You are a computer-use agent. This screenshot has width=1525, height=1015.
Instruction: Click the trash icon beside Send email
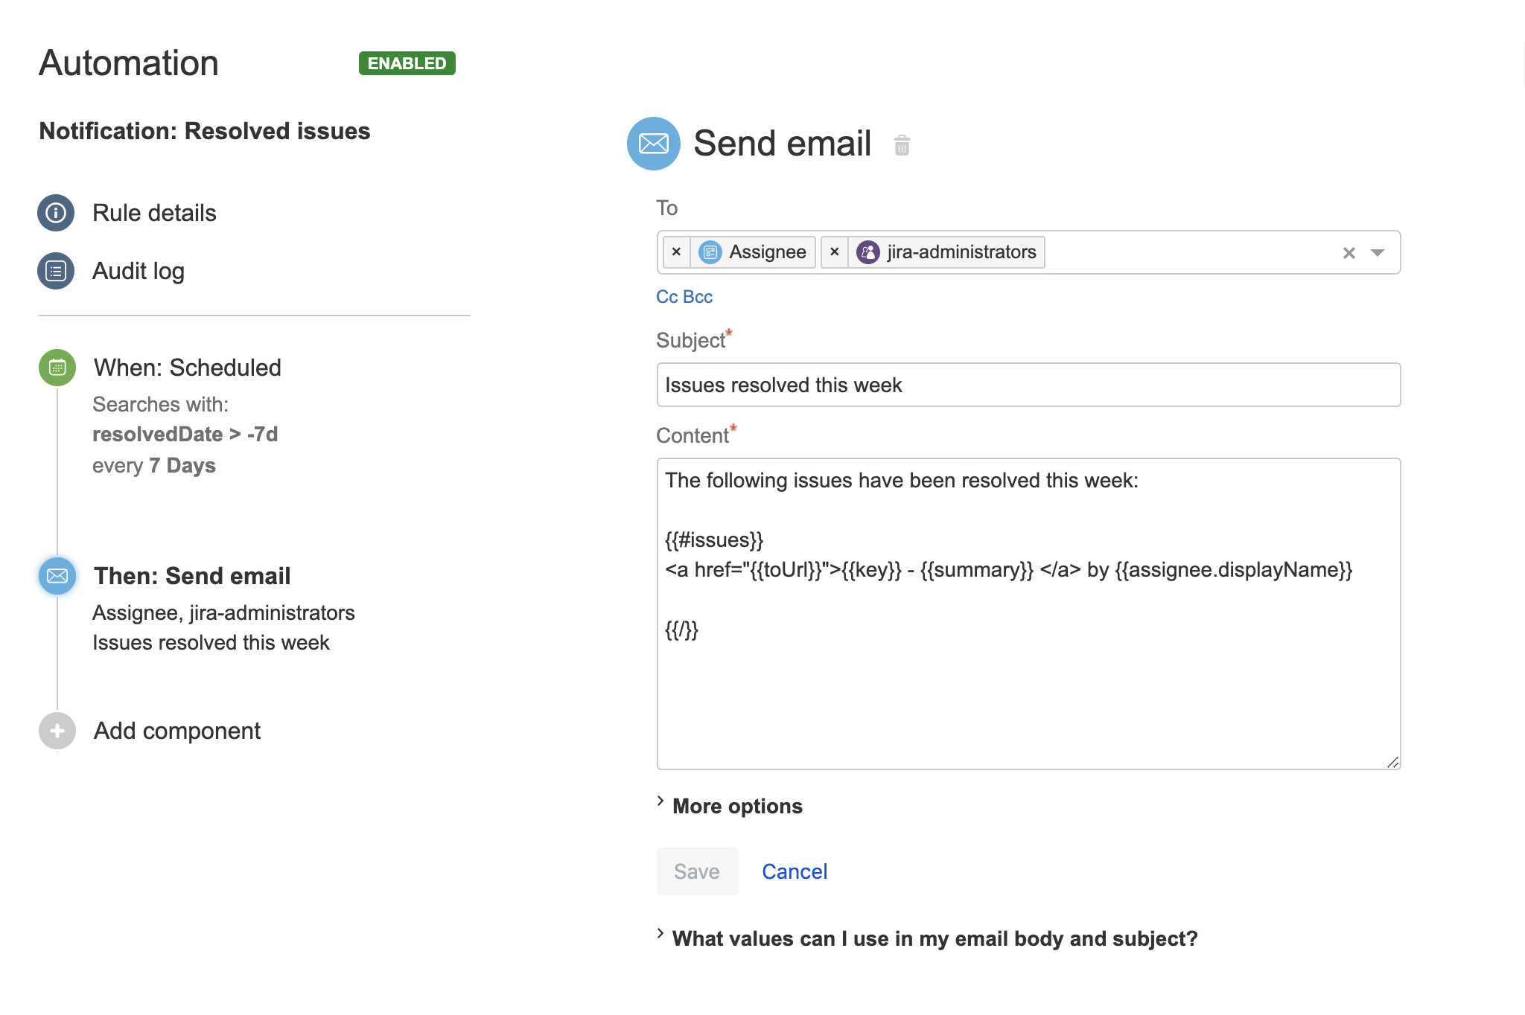[902, 145]
